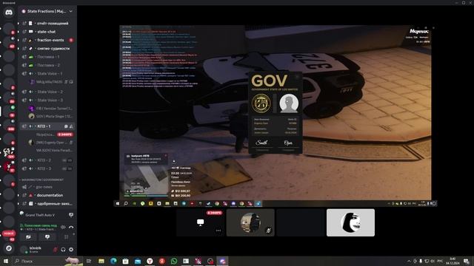This screenshot has height=266, width=474.
Task: Click discover servers compass icon
Action: click(x=9, y=248)
